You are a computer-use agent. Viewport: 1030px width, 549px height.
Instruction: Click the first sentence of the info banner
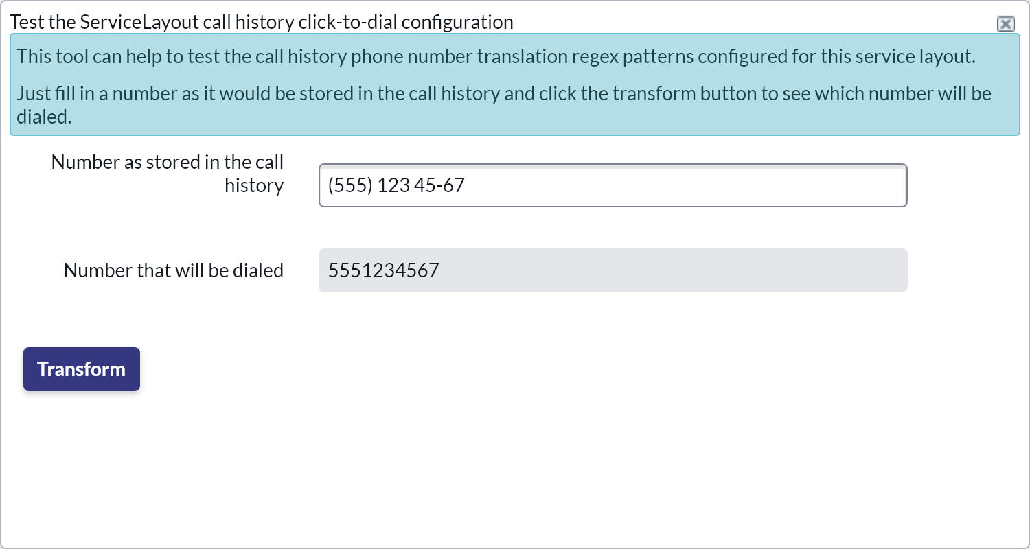pos(496,56)
